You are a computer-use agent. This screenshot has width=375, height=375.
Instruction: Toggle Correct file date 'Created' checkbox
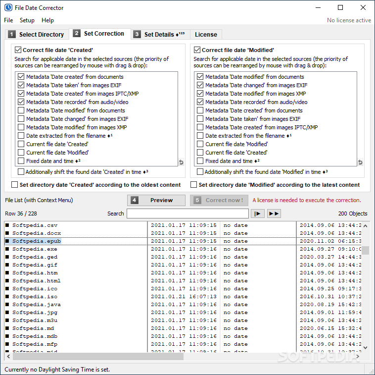tap(18, 50)
